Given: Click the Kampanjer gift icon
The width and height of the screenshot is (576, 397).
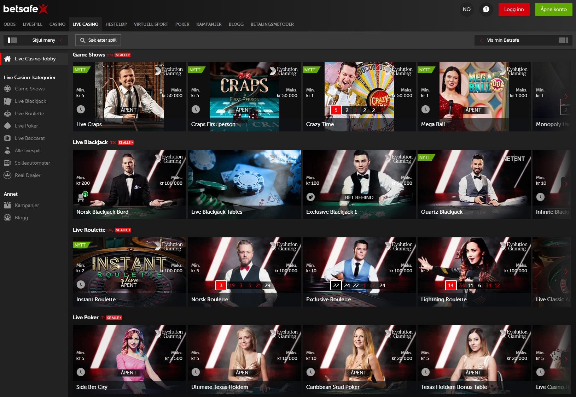Looking at the screenshot, I should [7, 205].
